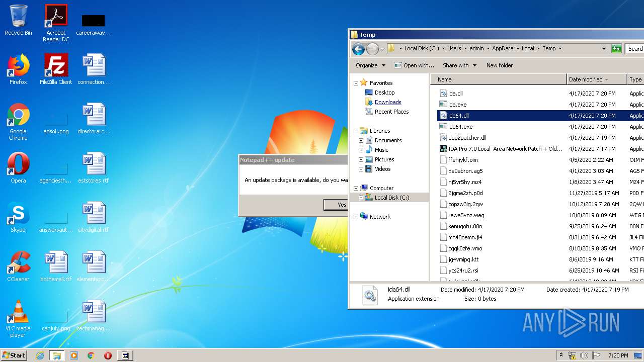Launch Opera browser shortcut
The image size is (644, 362).
pyautogui.click(x=18, y=168)
